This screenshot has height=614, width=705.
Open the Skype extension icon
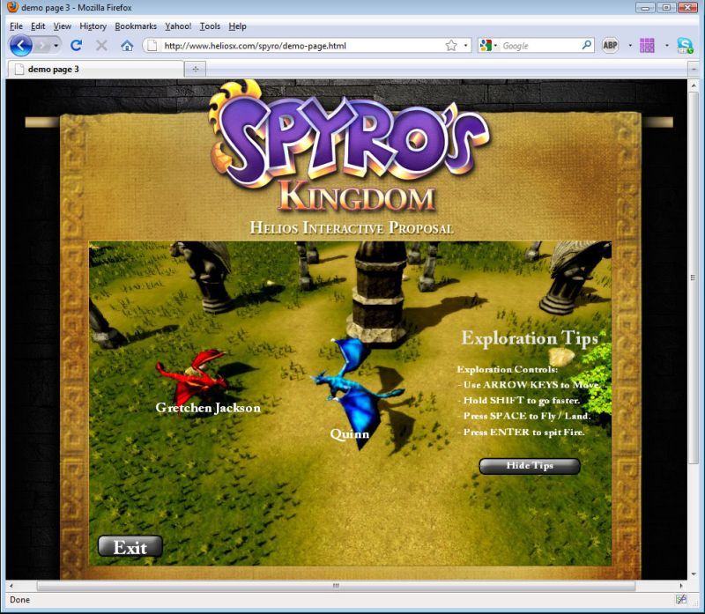click(685, 45)
